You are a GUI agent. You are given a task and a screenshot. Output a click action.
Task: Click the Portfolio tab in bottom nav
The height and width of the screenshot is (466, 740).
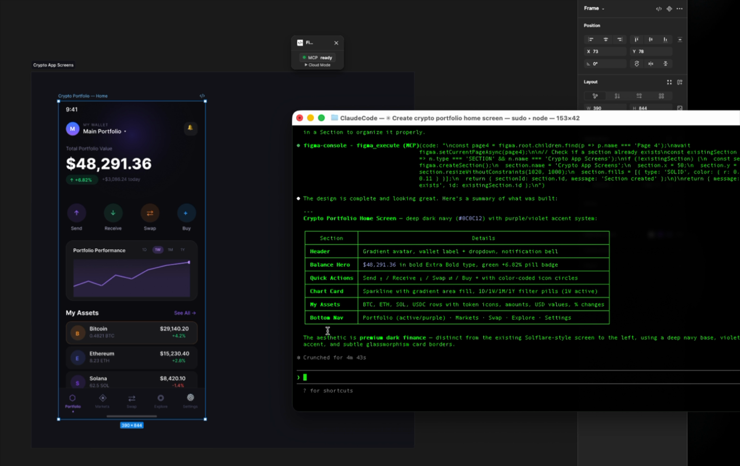click(73, 401)
